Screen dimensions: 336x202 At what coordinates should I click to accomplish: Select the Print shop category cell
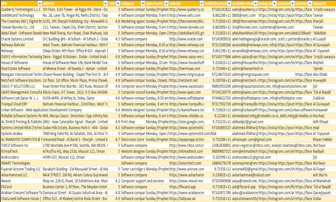[x=133, y=121]
